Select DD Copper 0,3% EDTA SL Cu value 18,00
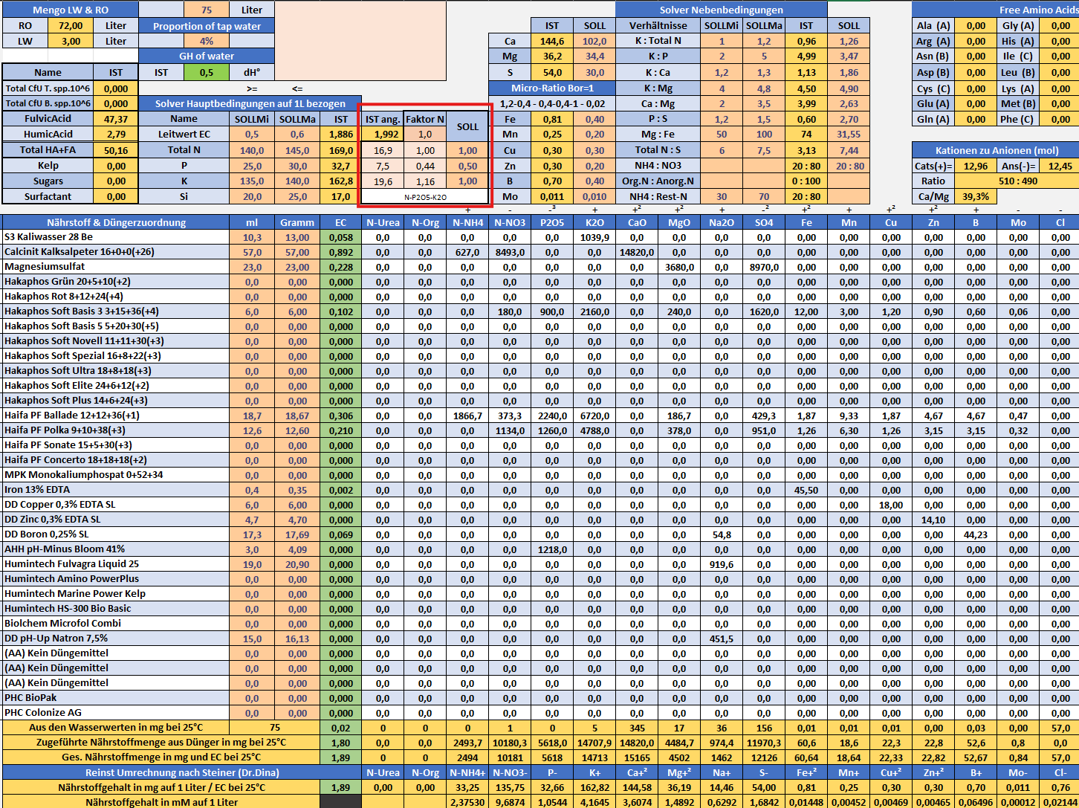 (891, 505)
